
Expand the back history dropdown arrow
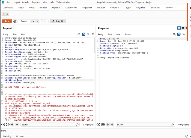[x=37, y=21]
